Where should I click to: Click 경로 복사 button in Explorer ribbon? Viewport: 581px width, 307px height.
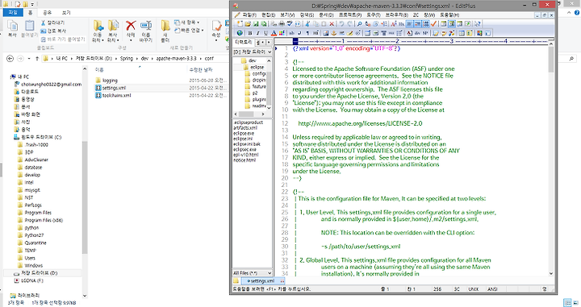tap(53, 31)
